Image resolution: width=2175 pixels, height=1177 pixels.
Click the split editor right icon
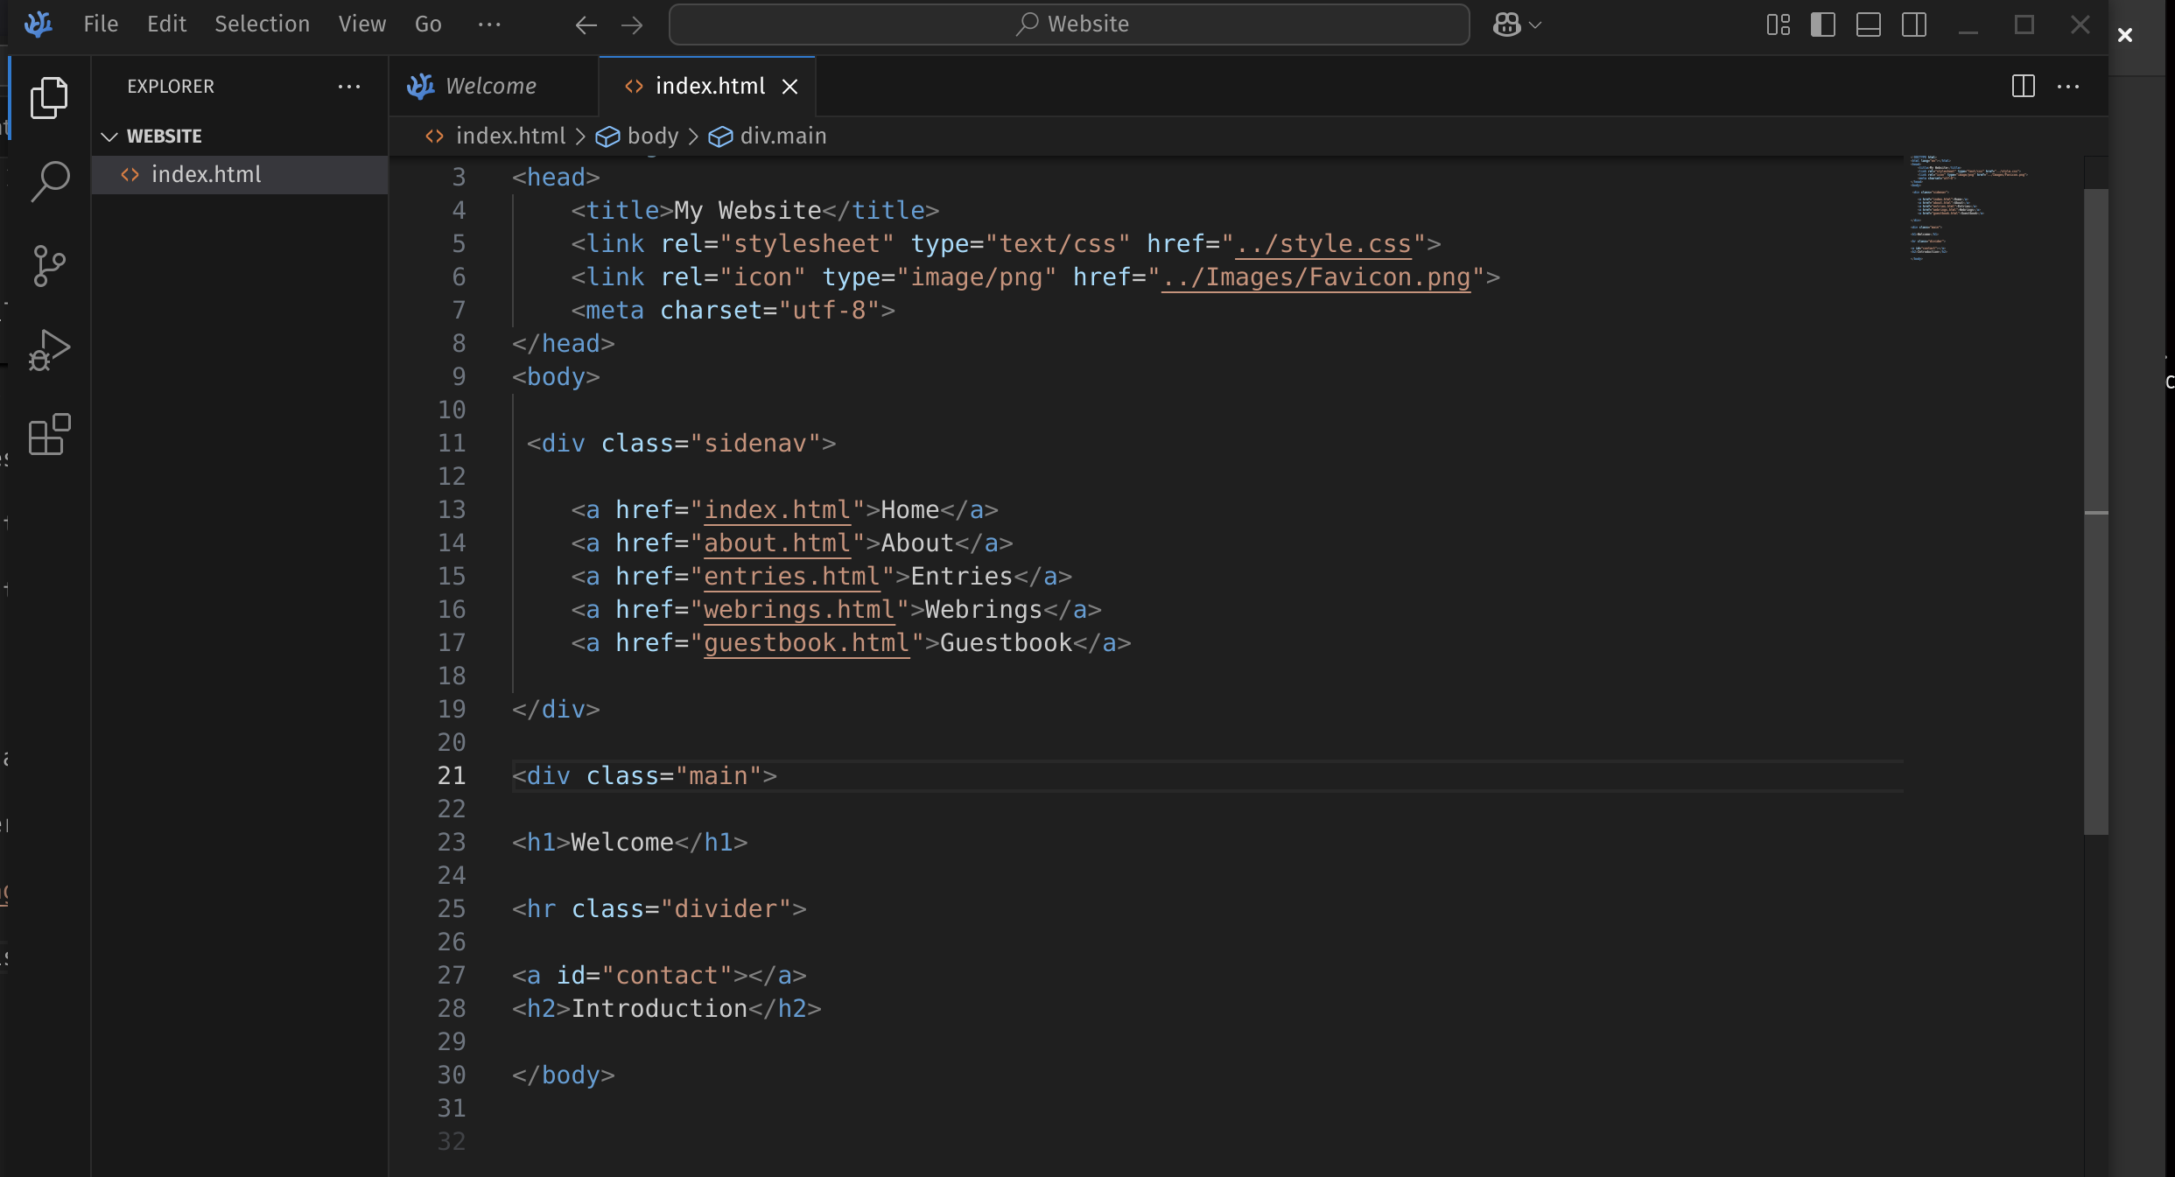coord(2023,86)
